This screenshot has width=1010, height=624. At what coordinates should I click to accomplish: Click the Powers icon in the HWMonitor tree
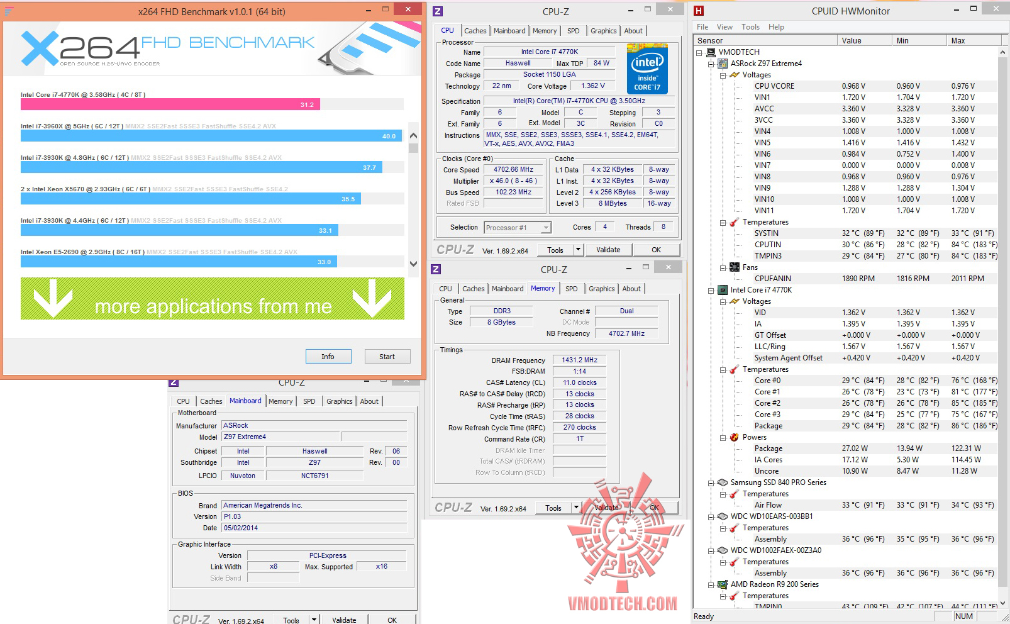[x=735, y=437]
